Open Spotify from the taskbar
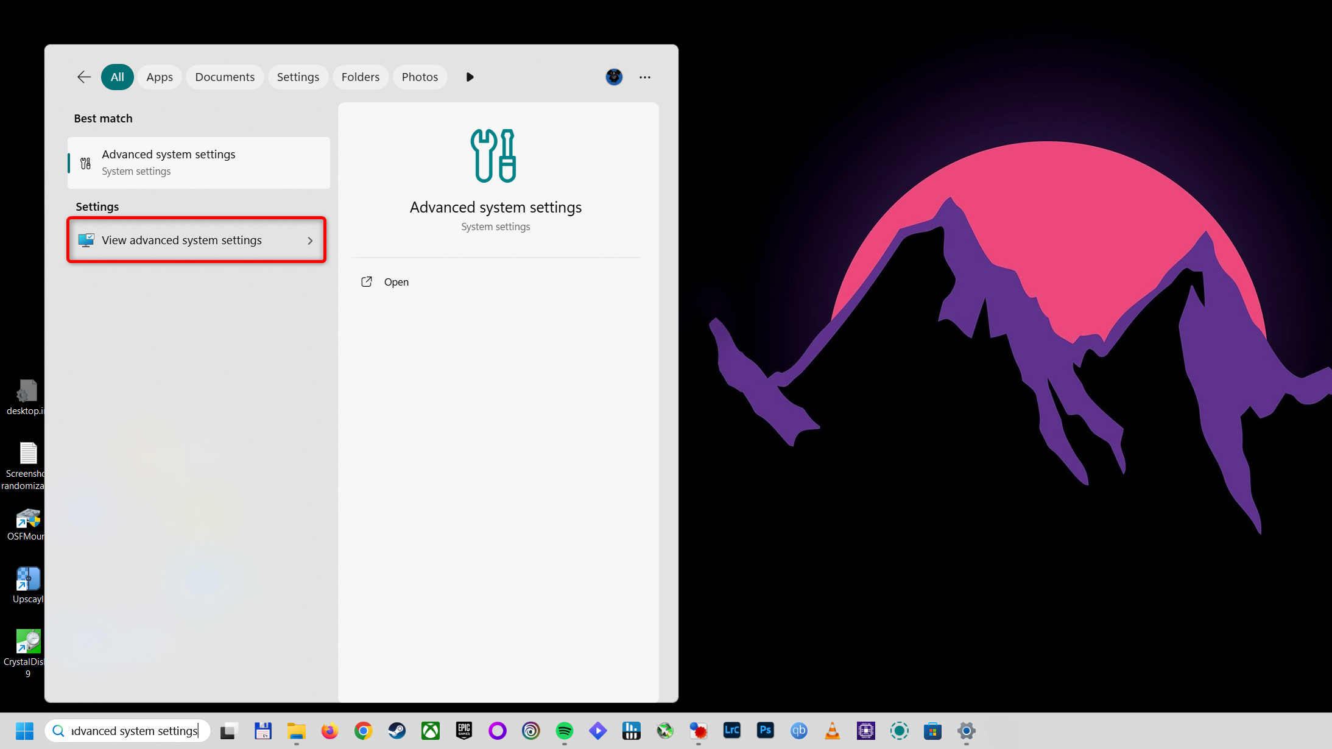The width and height of the screenshot is (1332, 749). (x=565, y=731)
